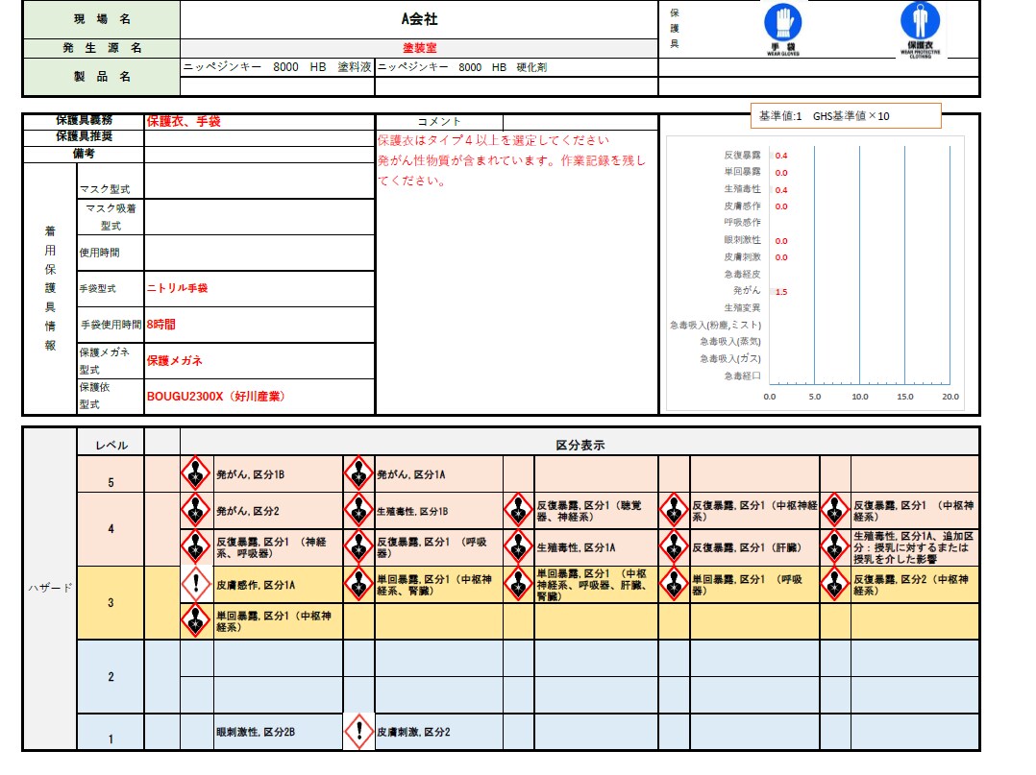Select the red 保護メガネ value cell

pyautogui.click(x=259, y=360)
